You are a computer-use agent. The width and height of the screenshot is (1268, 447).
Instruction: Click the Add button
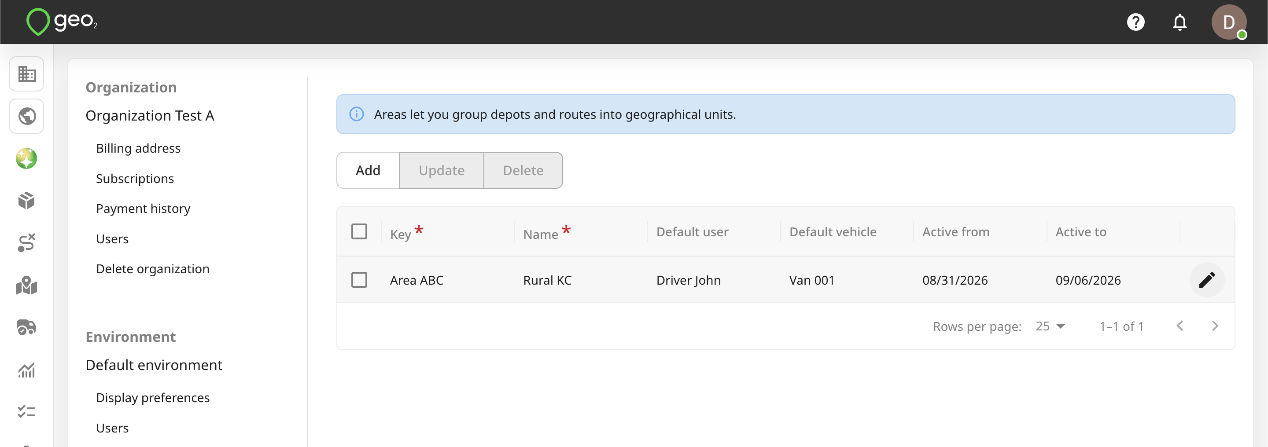368,171
